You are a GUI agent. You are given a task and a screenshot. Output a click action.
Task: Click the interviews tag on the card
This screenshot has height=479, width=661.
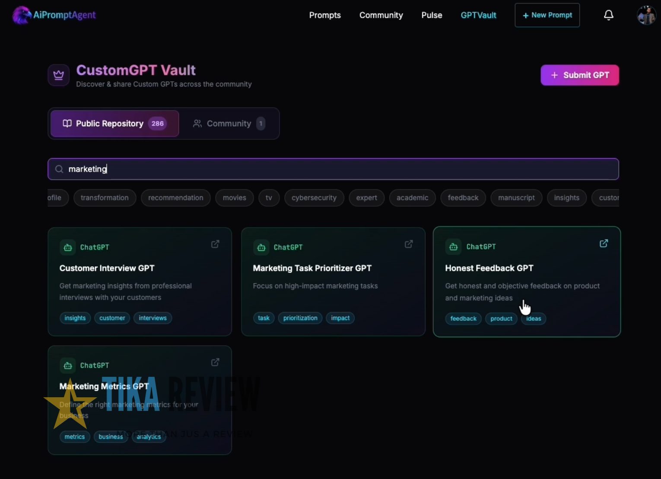coord(153,318)
